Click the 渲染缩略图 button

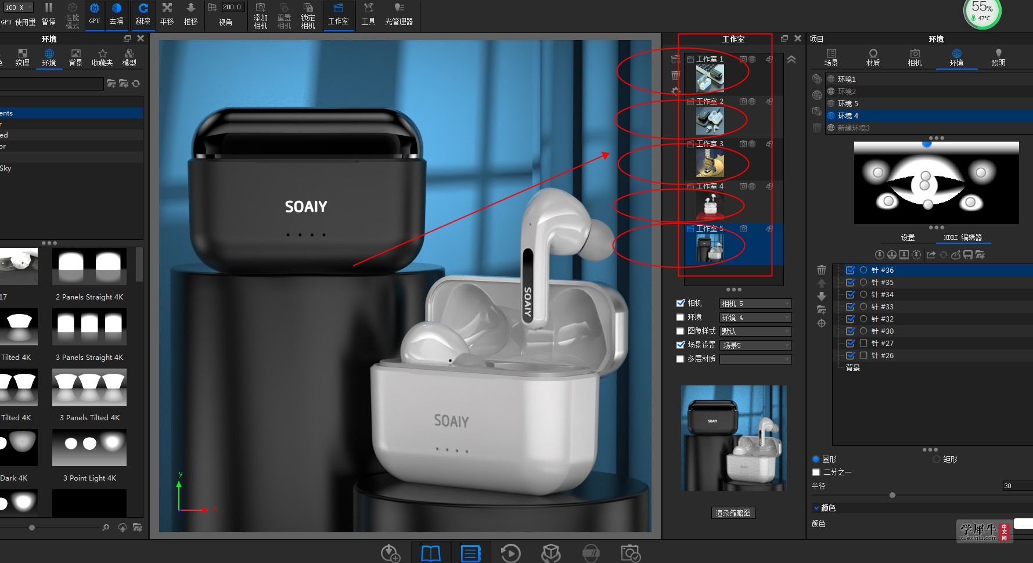coord(733,513)
